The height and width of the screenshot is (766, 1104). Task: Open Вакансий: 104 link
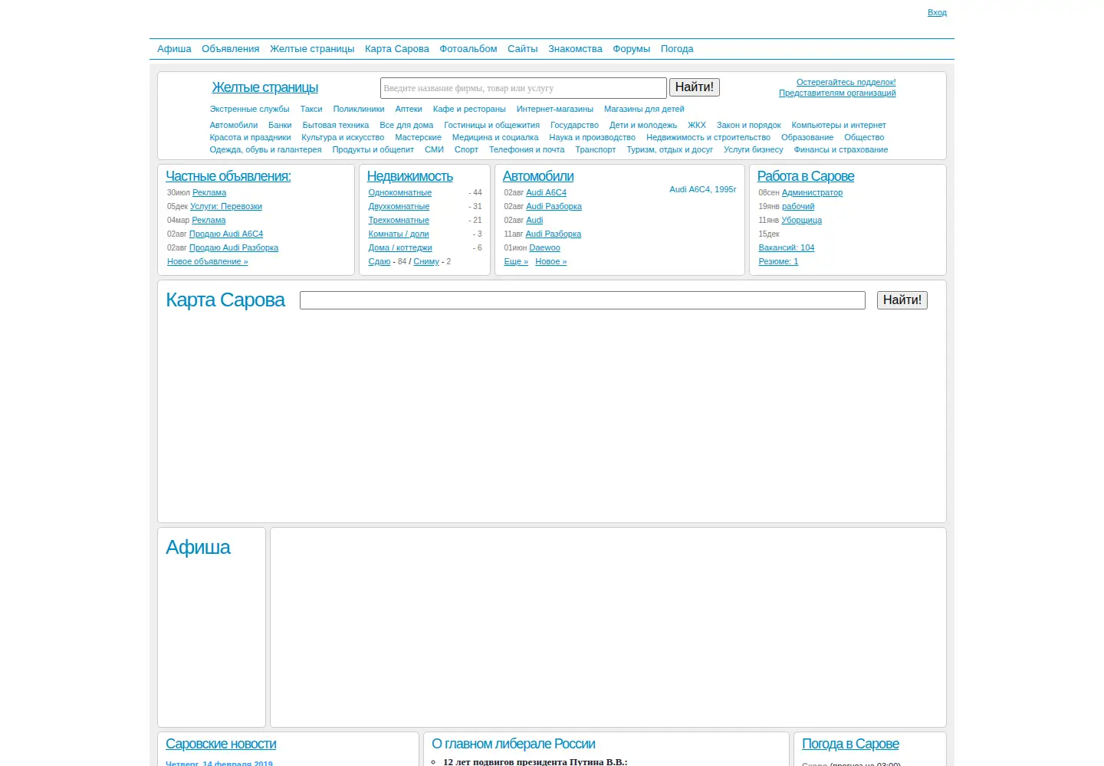tap(787, 247)
